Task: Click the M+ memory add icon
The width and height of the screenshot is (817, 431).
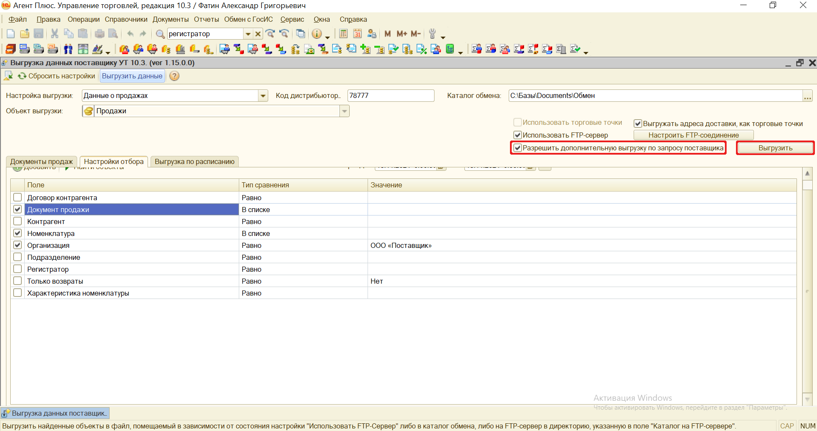Action: 402,34
